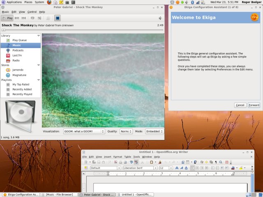Open Applications menu in top panel
The height and width of the screenshot is (197, 263).
coord(14,2)
